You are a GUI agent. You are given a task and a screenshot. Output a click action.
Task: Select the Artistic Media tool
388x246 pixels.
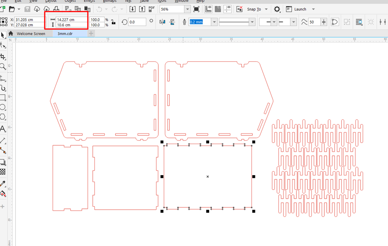coord(3,88)
